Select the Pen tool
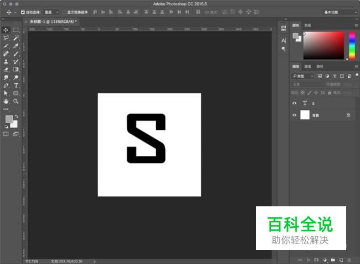The height and width of the screenshot is (264, 360). click(6, 85)
